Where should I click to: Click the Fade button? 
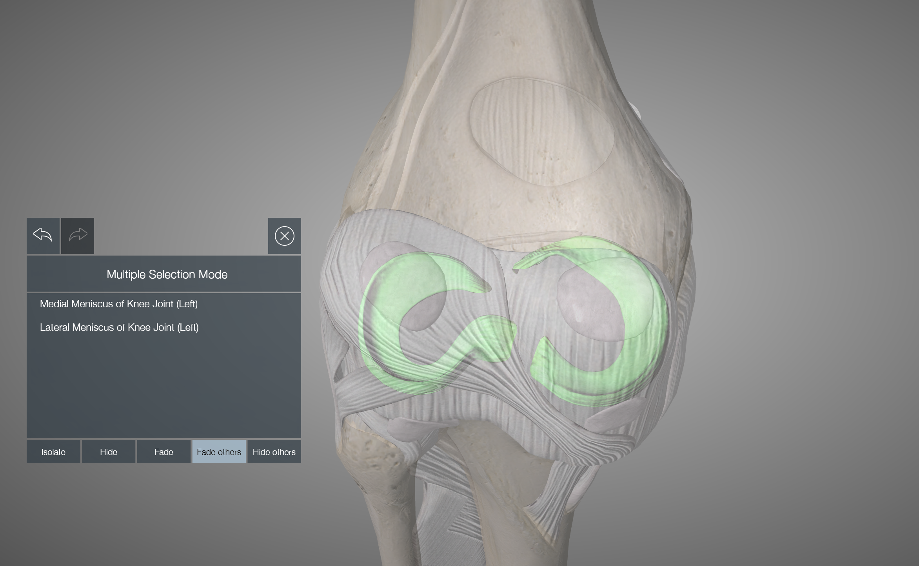pos(163,452)
